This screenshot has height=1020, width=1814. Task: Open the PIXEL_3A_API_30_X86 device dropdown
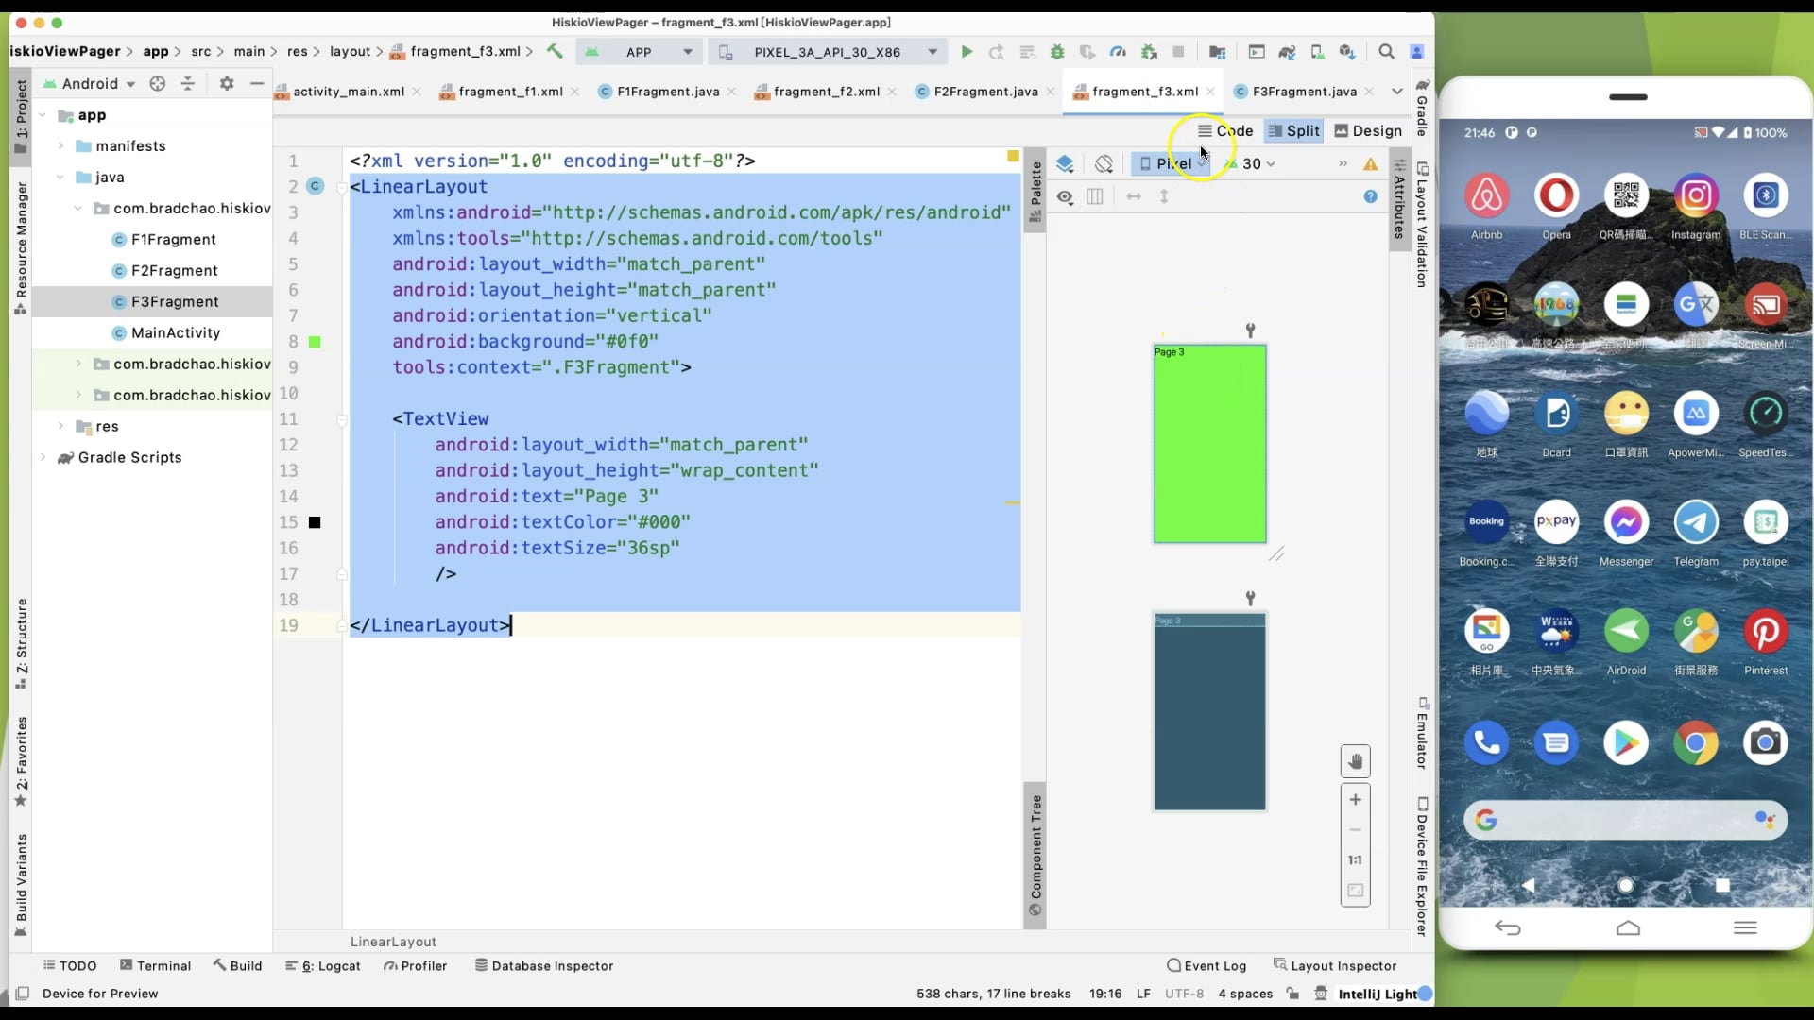click(828, 52)
